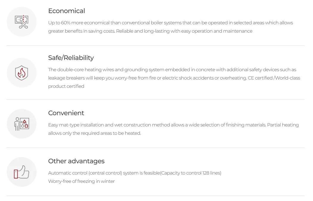Click "(Capacity to control 128 lines)" text

click(x=191, y=173)
